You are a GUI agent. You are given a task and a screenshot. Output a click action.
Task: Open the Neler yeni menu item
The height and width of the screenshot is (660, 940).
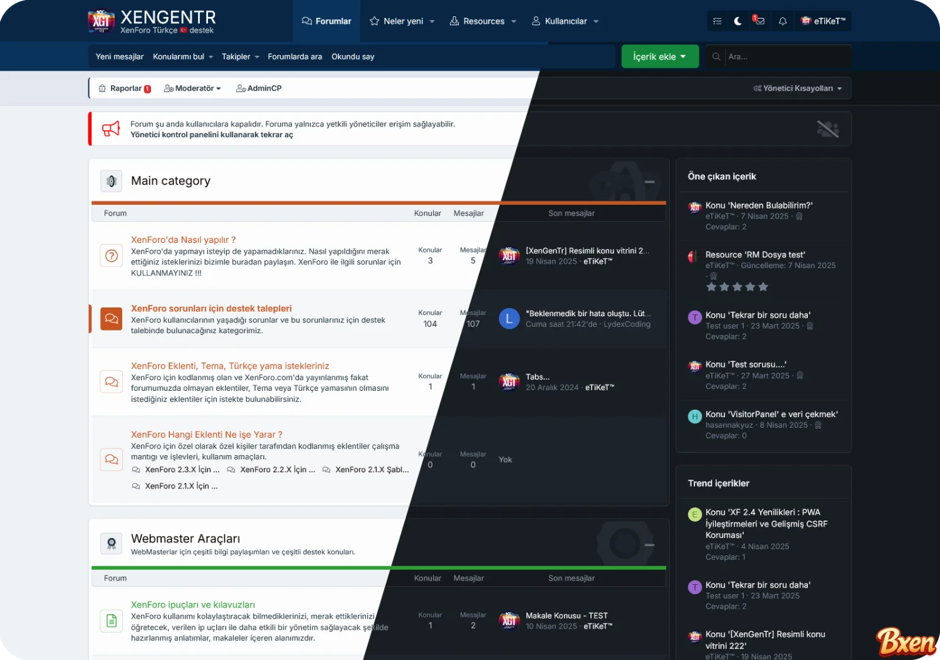coord(402,21)
